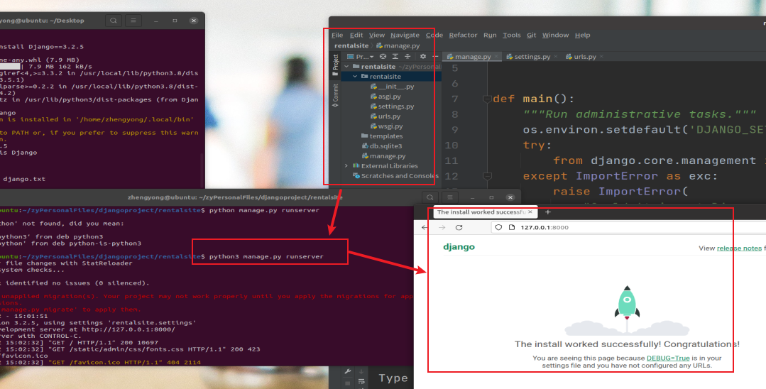Image resolution: width=766 pixels, height=389 pixels.
Task: Click the browser Forward arrow
Action: 442,228
